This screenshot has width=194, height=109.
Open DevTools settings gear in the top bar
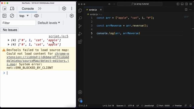(64, 8)
